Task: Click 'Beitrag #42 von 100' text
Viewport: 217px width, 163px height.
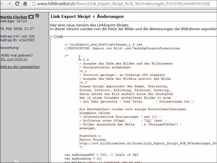Action: click(17, 36)
